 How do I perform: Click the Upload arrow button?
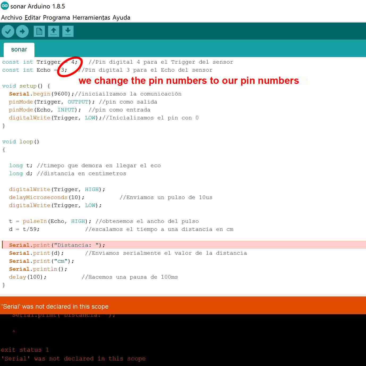pos(22,31)
